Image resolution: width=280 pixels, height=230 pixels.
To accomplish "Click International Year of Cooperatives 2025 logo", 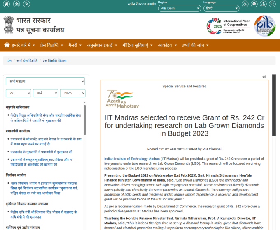I will [228, 26].
